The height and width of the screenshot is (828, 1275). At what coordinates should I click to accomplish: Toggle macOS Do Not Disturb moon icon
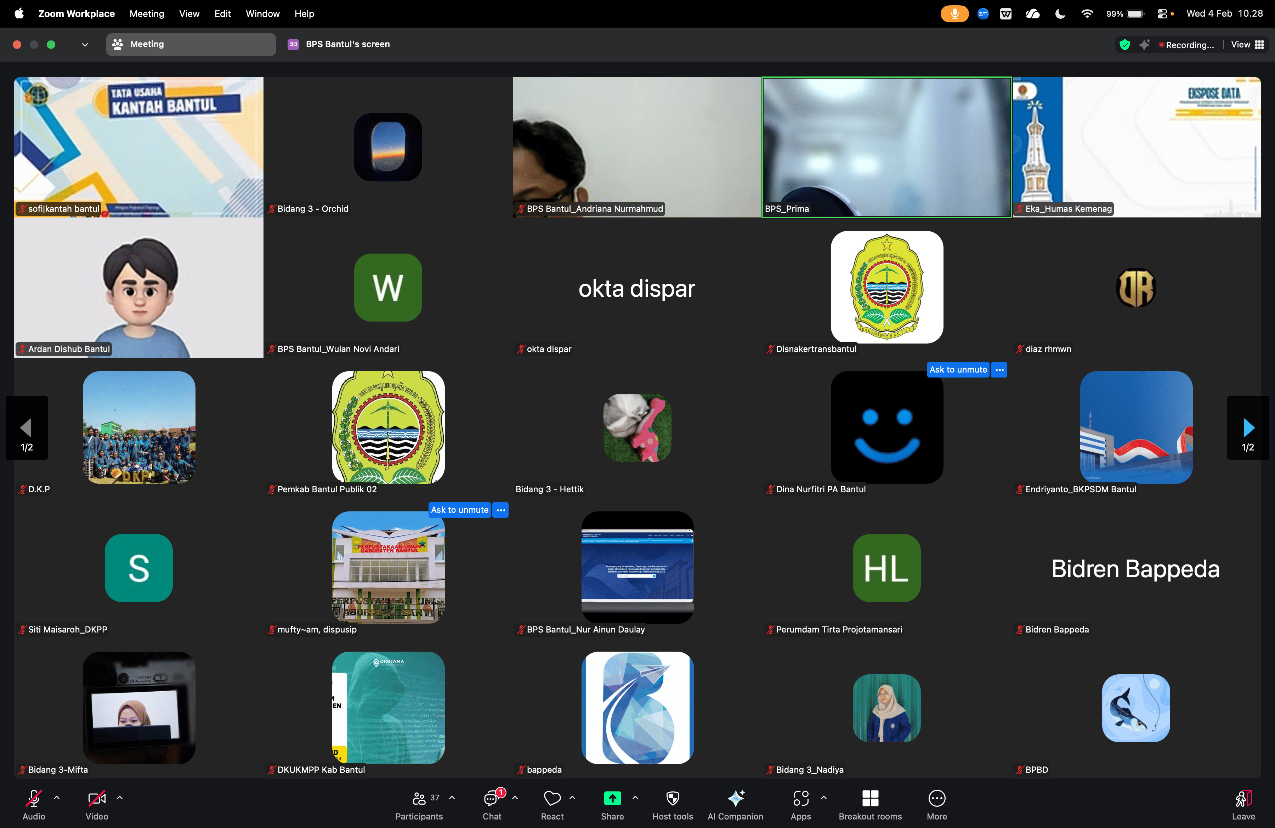1060,14
